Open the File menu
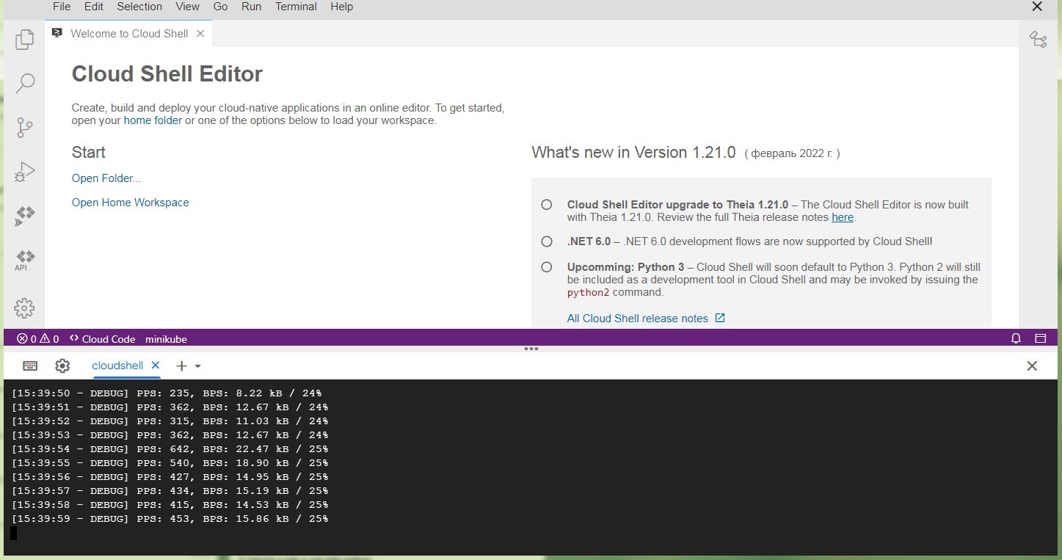 pos(62,7)
